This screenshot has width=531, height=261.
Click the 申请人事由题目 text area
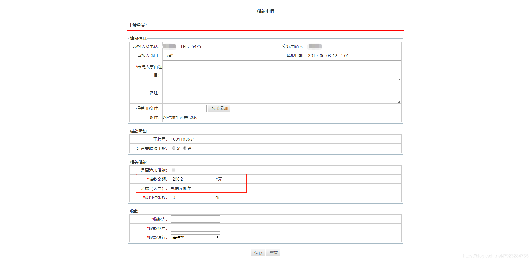[282, 71]
